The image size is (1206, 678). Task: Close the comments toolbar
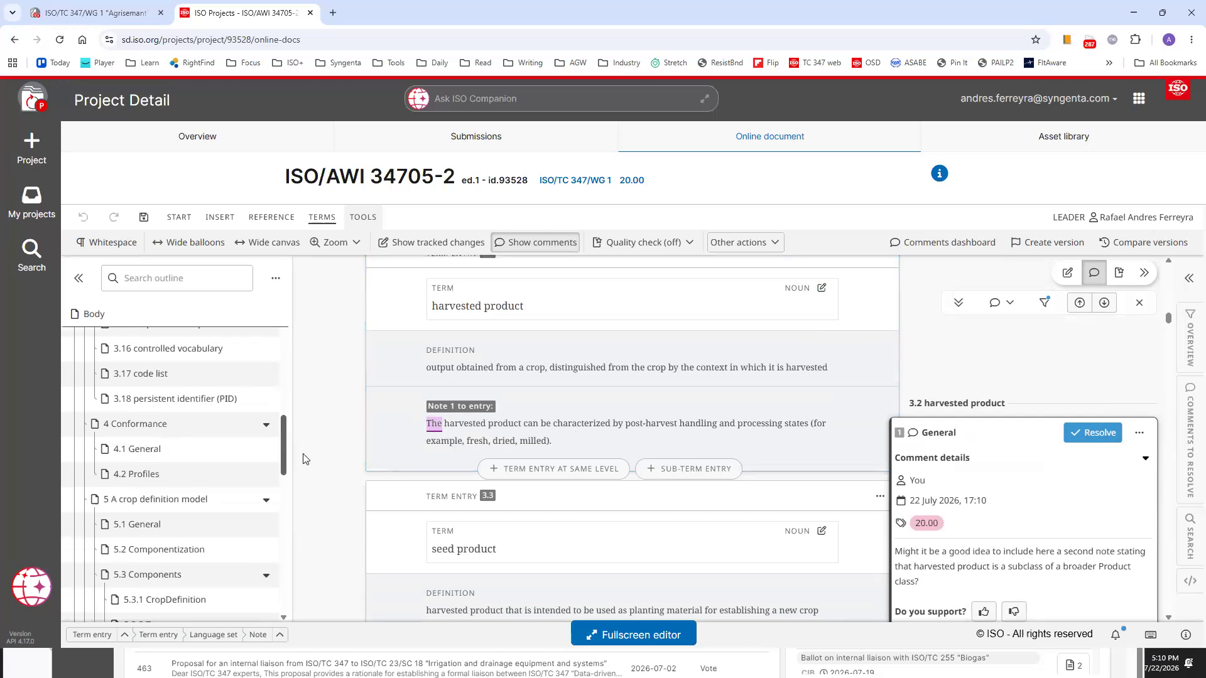pos(1139,303)
